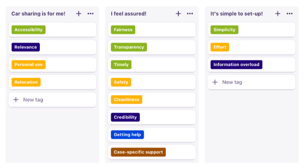Select the Information overload tag
Viewport: 305px width, 168px height.
coord(236,65)
